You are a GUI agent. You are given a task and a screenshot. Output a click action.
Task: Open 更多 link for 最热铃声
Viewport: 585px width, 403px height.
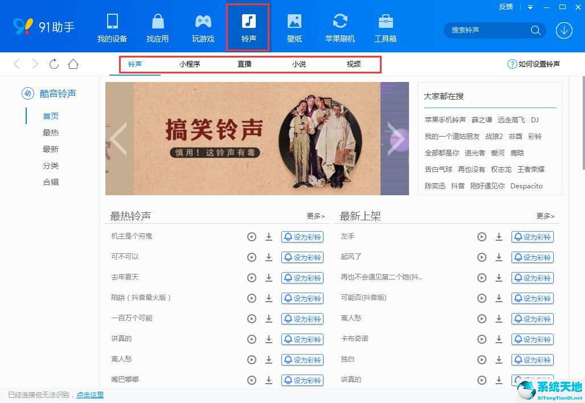click(315, 216)
